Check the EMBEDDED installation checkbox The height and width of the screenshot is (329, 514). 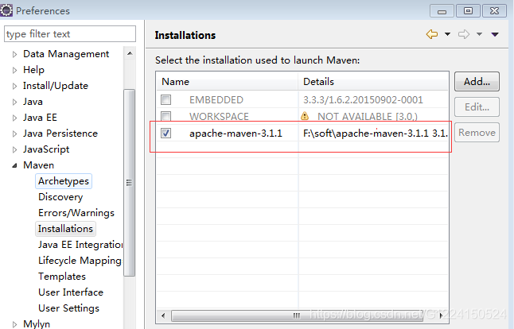[165, 99]
